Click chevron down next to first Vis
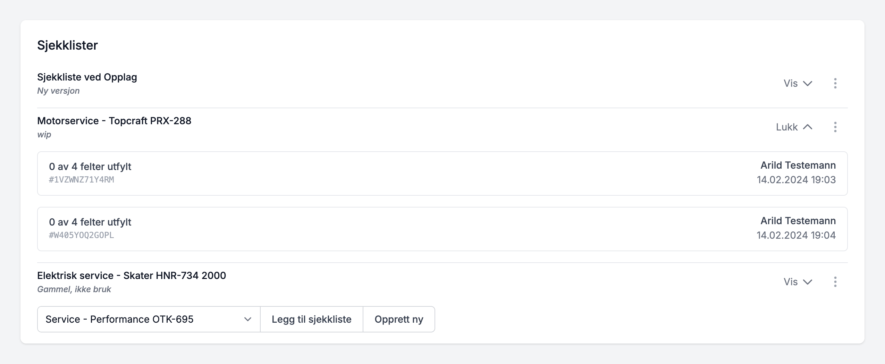 coord(808,84)
